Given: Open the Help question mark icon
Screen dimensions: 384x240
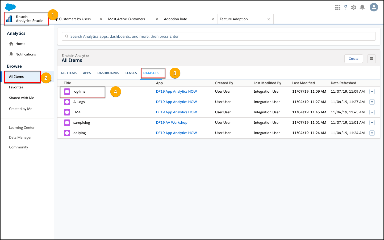Looking at the screenshot, I should click(346, 7).
